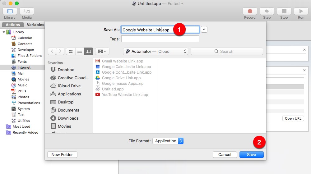
Task: Select PDFs category icon
Action: (13, 91)
